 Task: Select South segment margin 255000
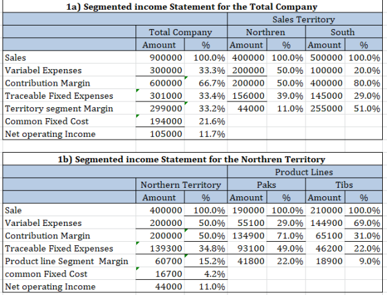(x=325, y=108)
